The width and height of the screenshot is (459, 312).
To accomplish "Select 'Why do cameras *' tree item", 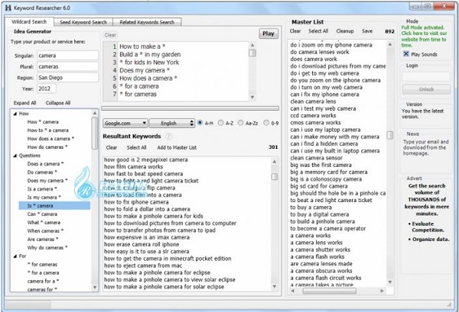I will pos(47,247).
